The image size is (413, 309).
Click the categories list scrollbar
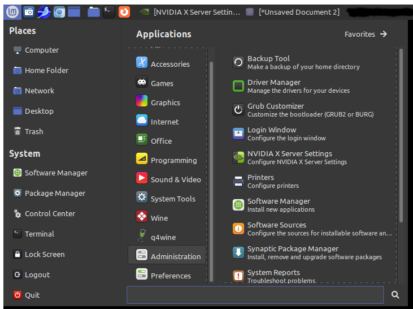(x=211, y=172)
